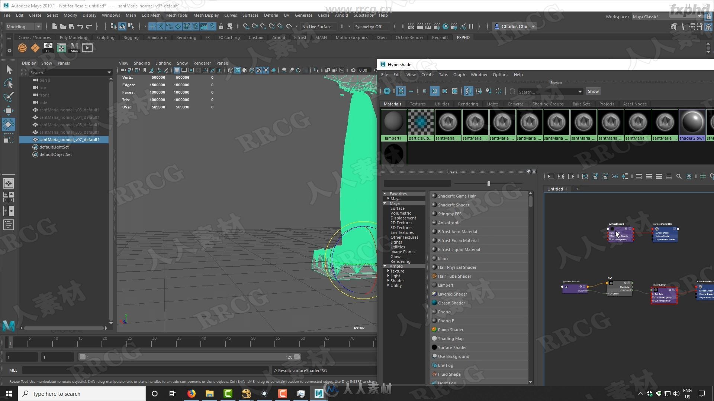Select the shaderGlow1 material swatch
The height and width of the screenshot is (401, 714).
(692, 125)
